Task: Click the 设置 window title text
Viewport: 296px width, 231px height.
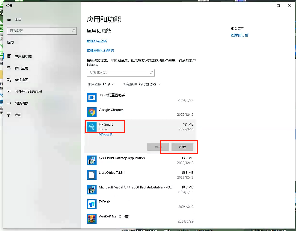Action: point(9,6)
